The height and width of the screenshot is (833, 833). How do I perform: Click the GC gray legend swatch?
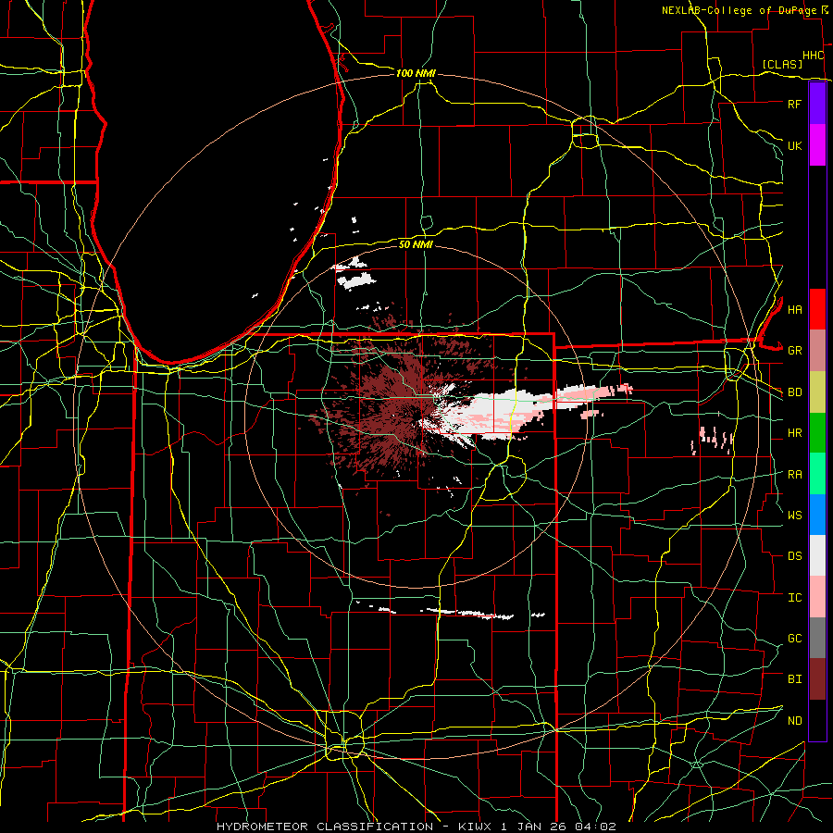click(x=817, y=638)
